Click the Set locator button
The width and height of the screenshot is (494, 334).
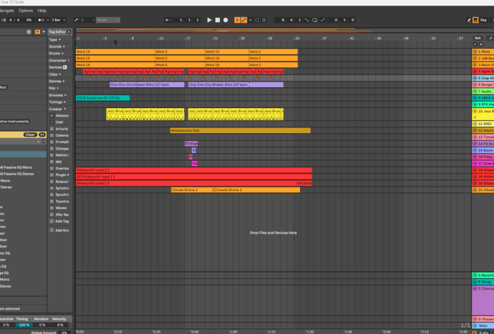[x=478, y=38]
